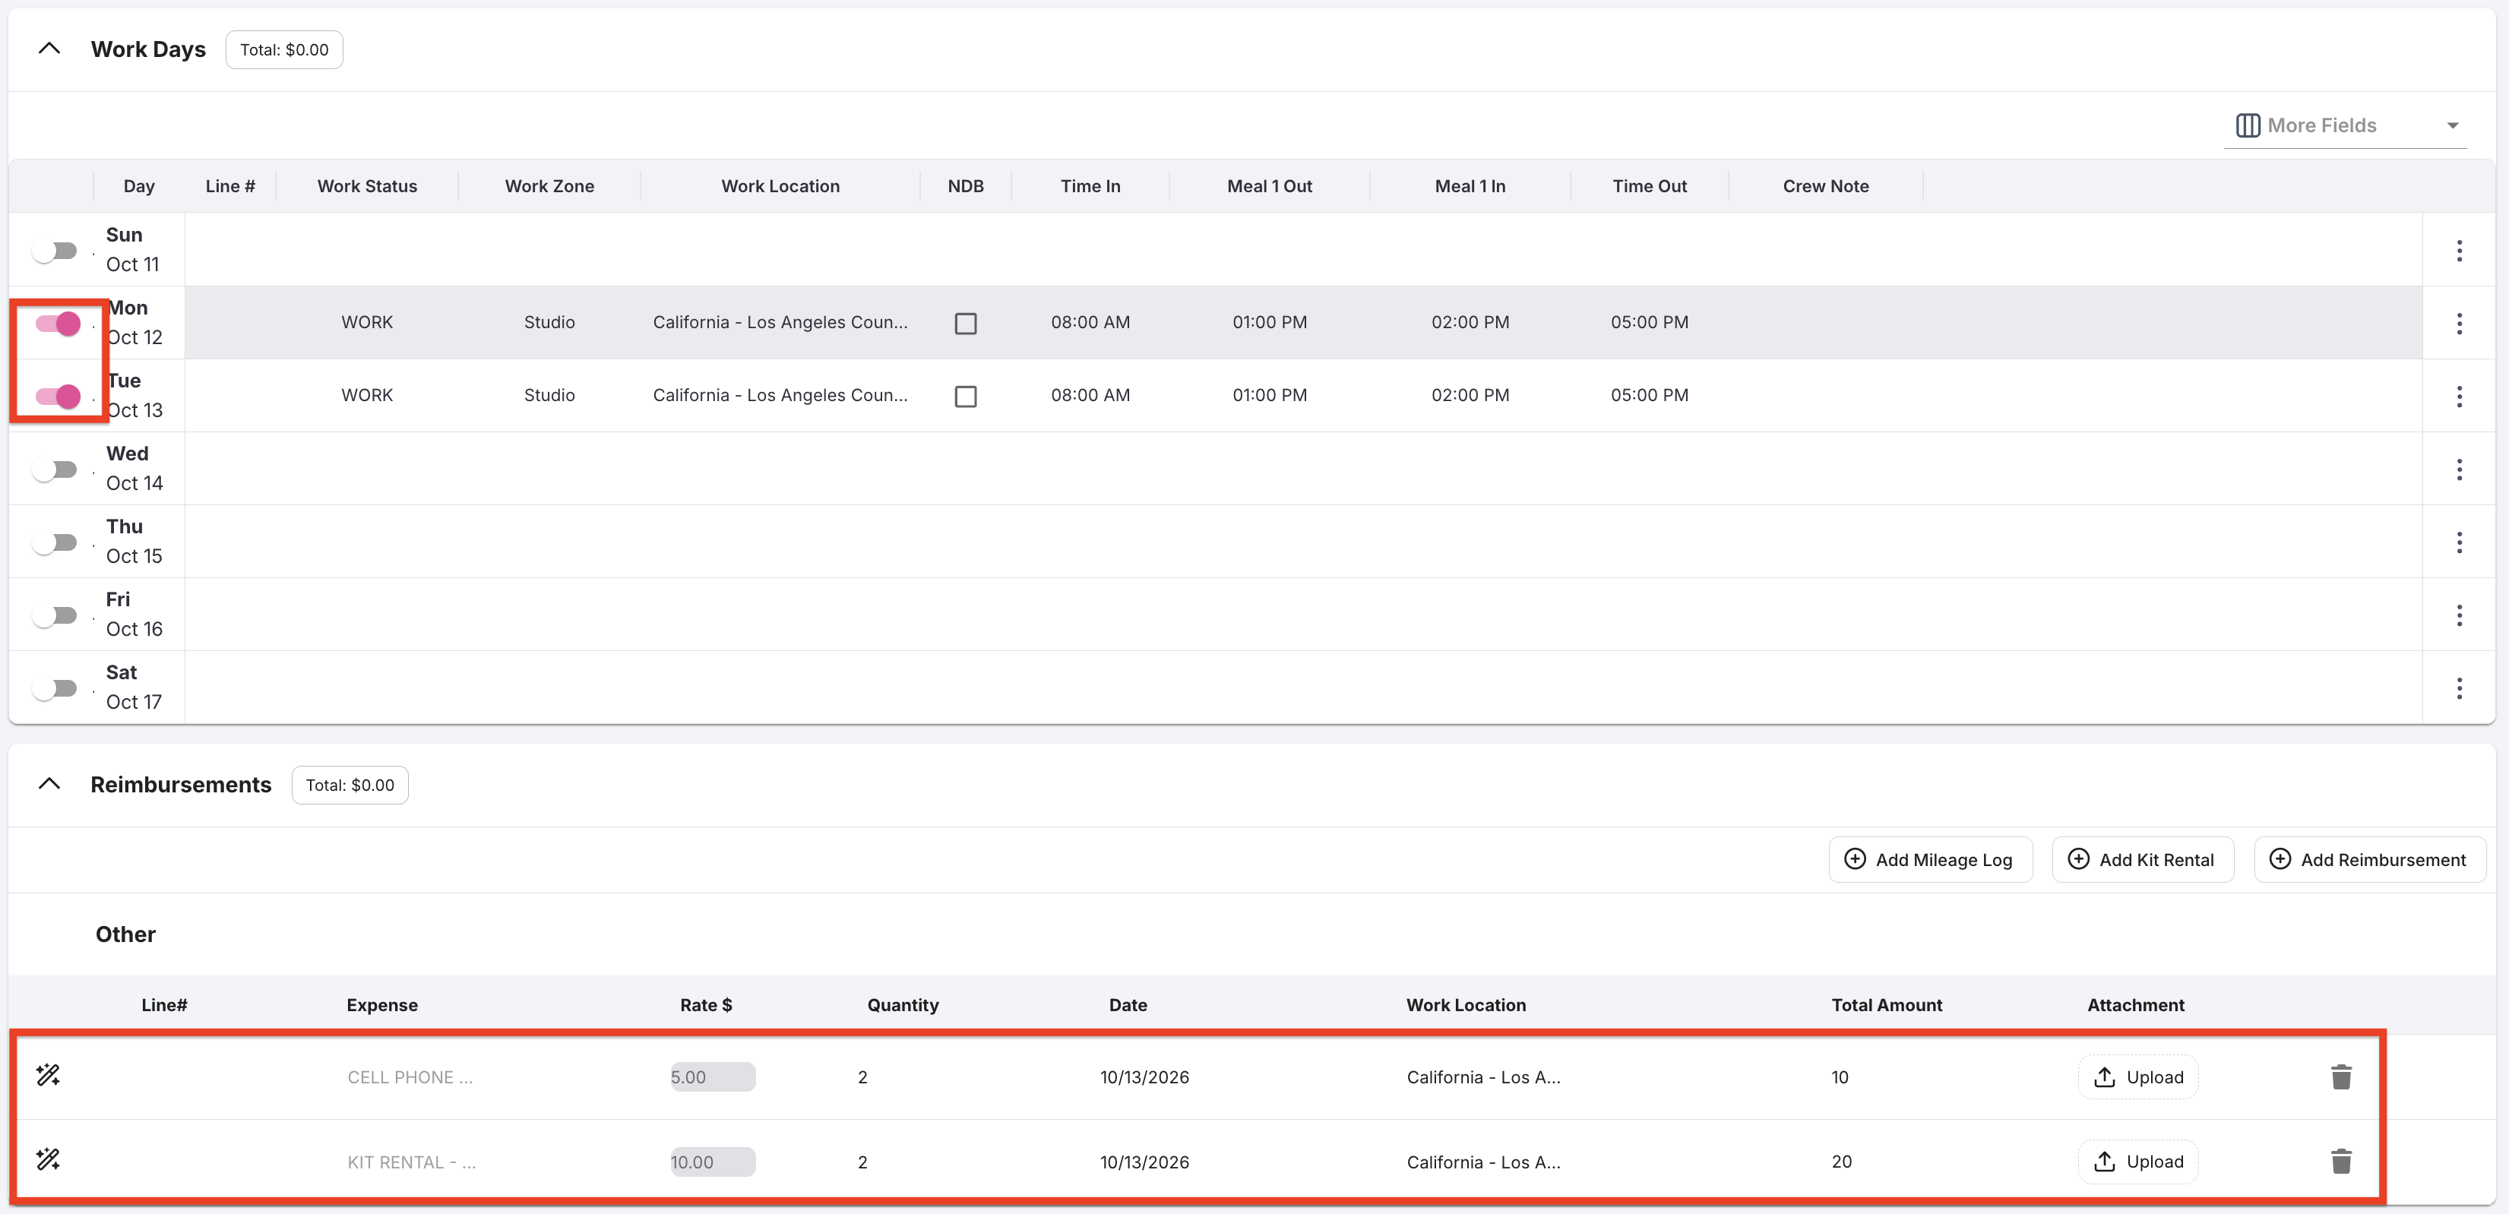Open the three-dot menu for Sat Oct 17
Screen dimensions: 2509x1214
(2458, 688)
